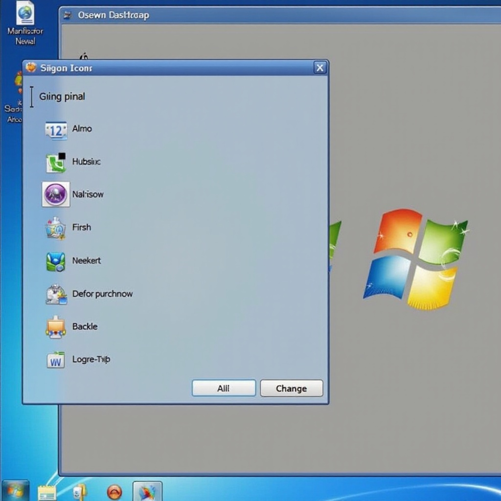Click the Giing pinal heading

pyautogui.click(x=62, y=96)
